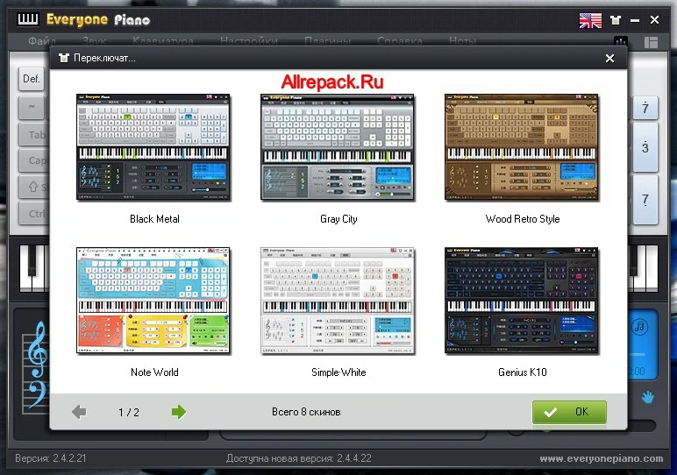Image resolution: width=677 pixels, height=475 pixels.
Task: Go to next skins page with green arrow
Action: 179,412
